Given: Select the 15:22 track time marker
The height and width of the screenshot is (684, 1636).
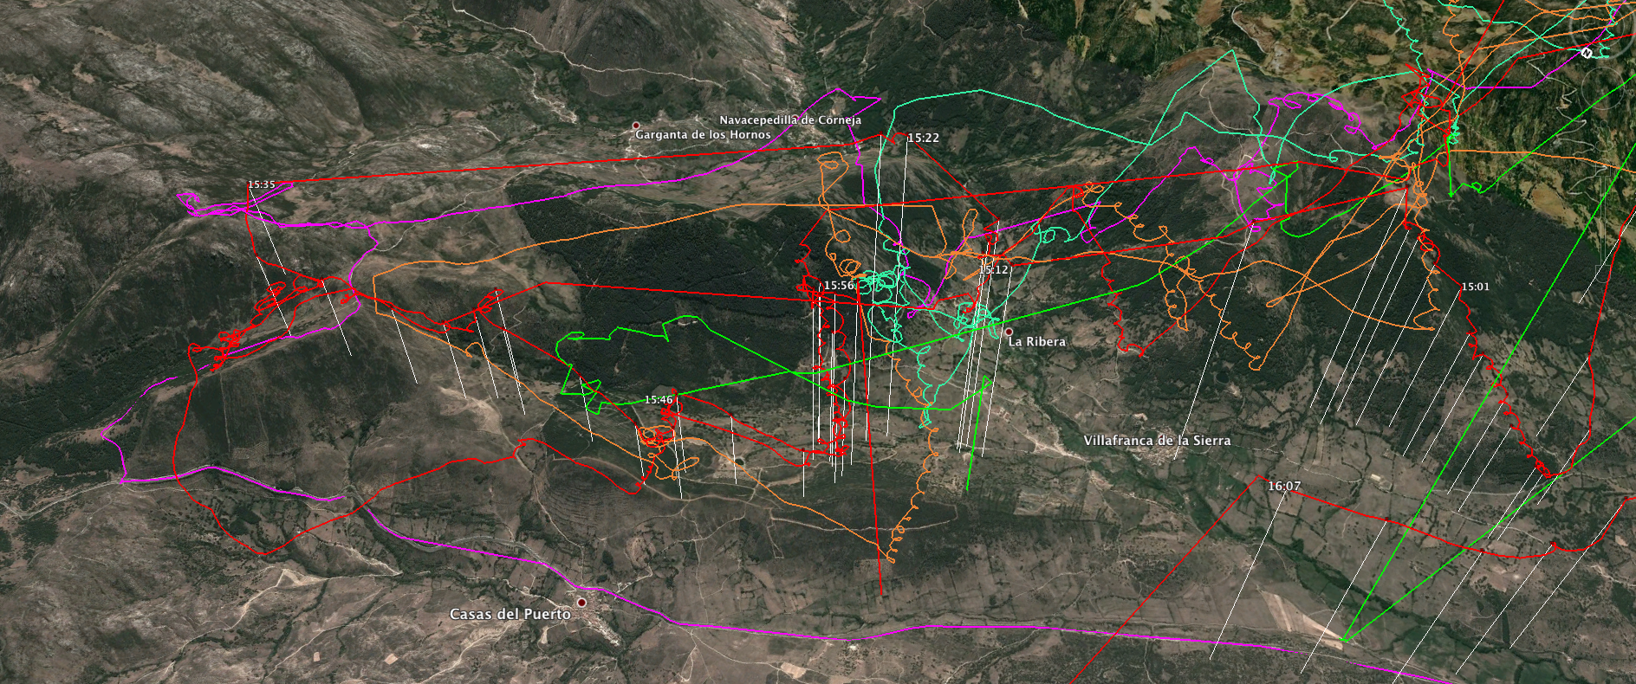Looking at the screenshot, I should [923, 138].
